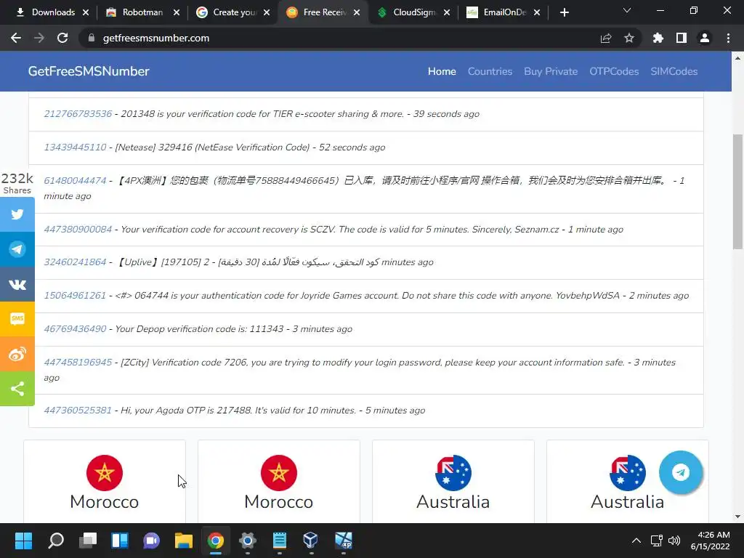Switch to the Create your Google tab
Screen dimensions: 744x558
coord(233,12)
